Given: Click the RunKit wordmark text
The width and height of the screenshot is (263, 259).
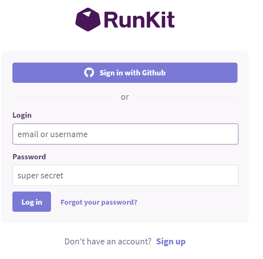Looking at the screenshot, I should (x=140, y=19).
